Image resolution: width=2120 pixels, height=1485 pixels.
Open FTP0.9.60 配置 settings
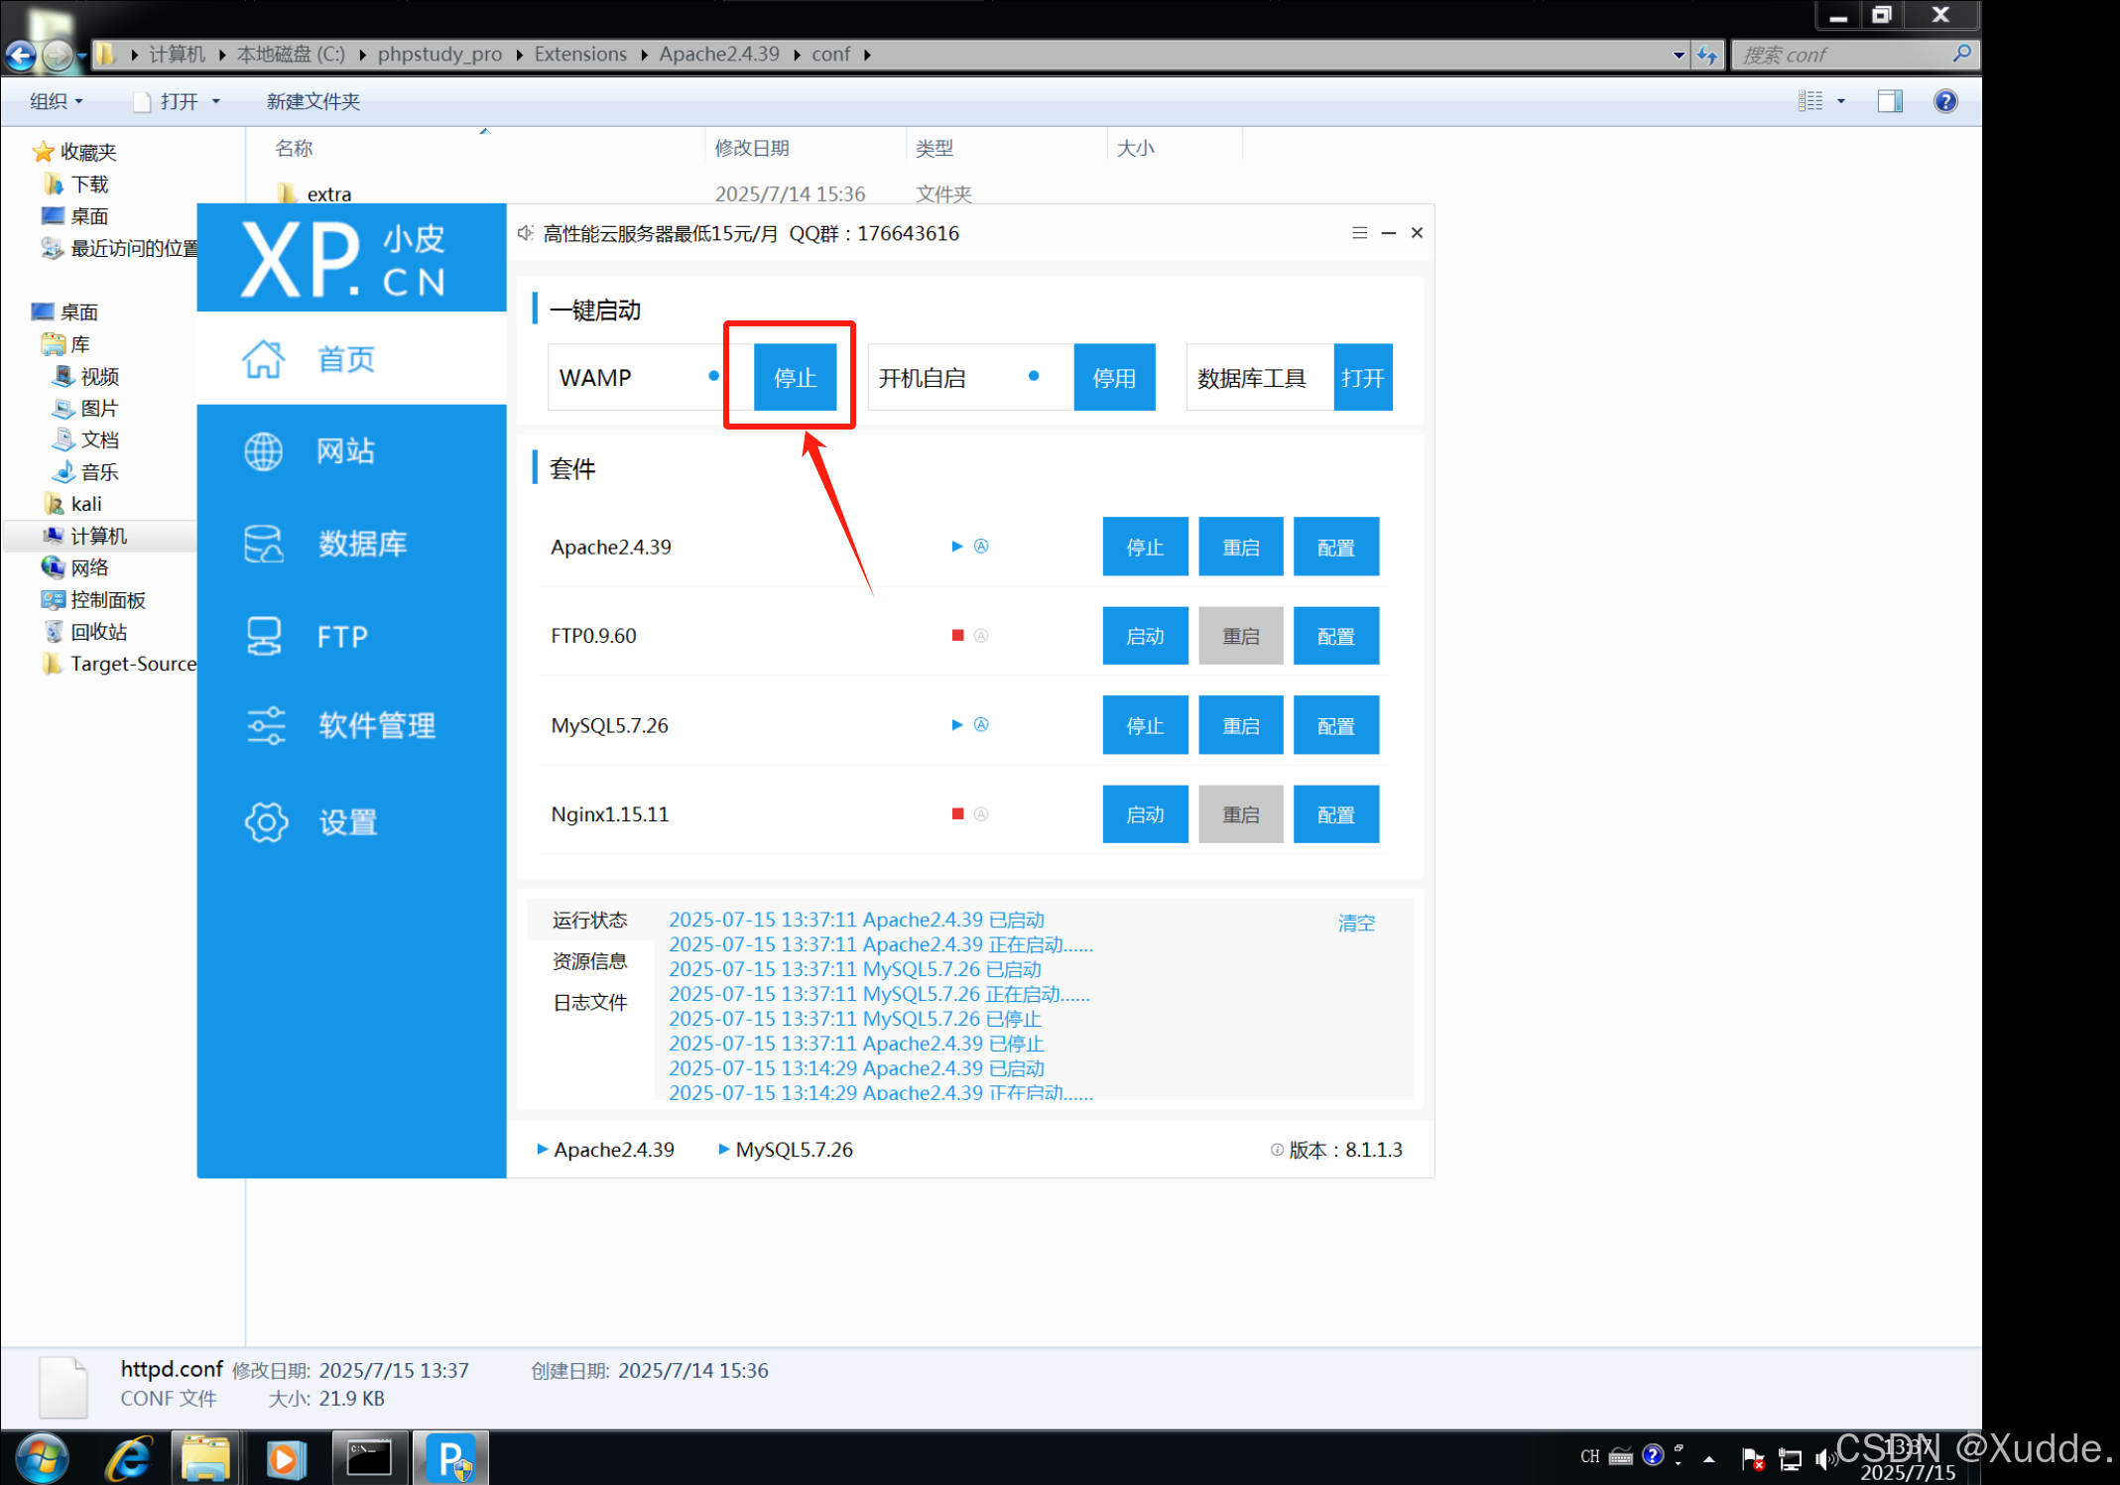[1336, 636]
